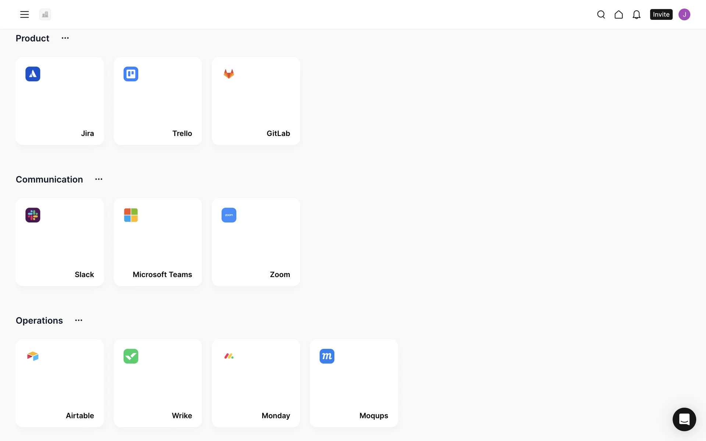The image size is (706, 441).
Task: Open the Microsoft Teams card
Action: pos(158,242)
